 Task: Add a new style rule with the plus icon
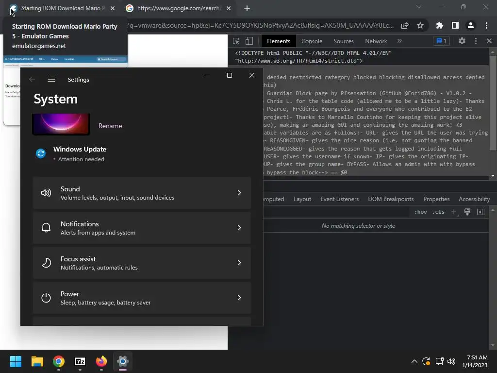(x=454, y=212)
